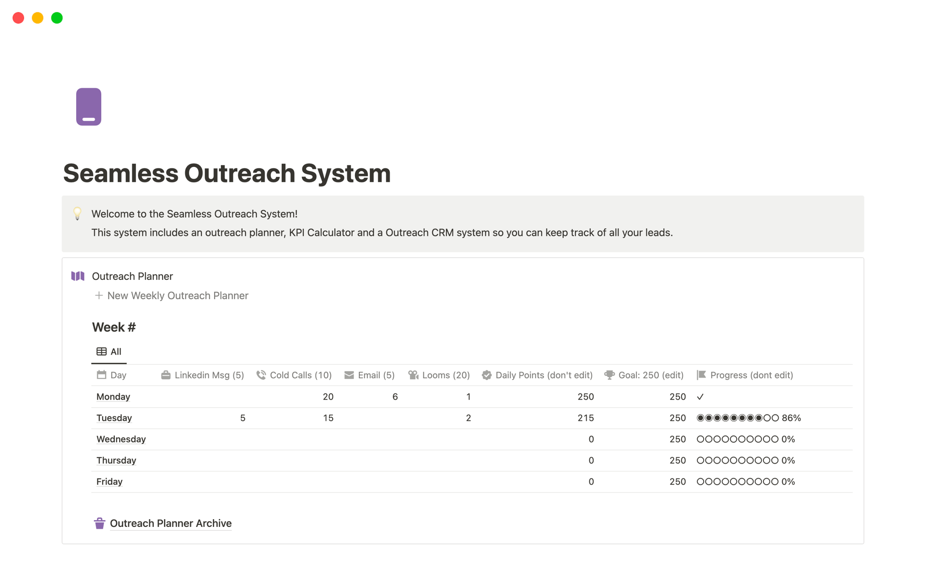The height and width of the screenshot is (579, 926).
Task: Add a New Weekly Outreach Planner
Action: click(x=172, y=295)
